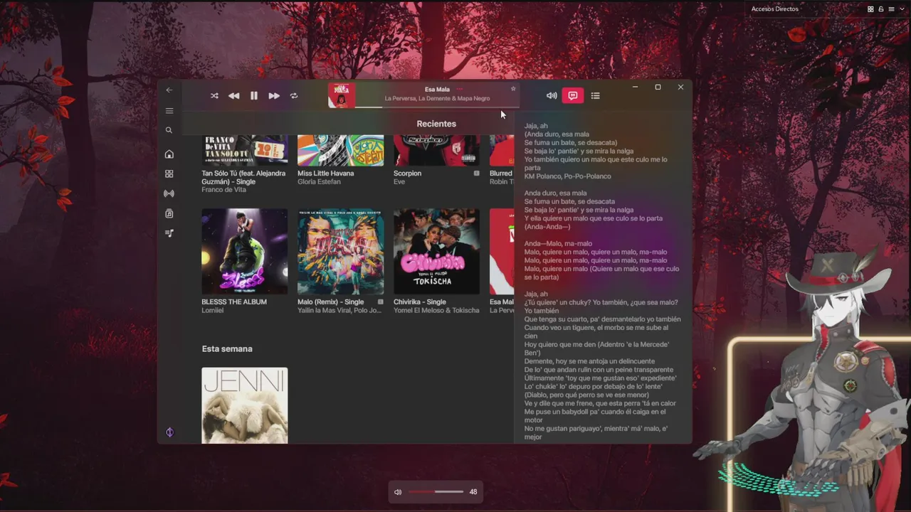Click the grid view icon by Accesos Directos
This screenshot has height=512, width=911.
pos(870,9)
